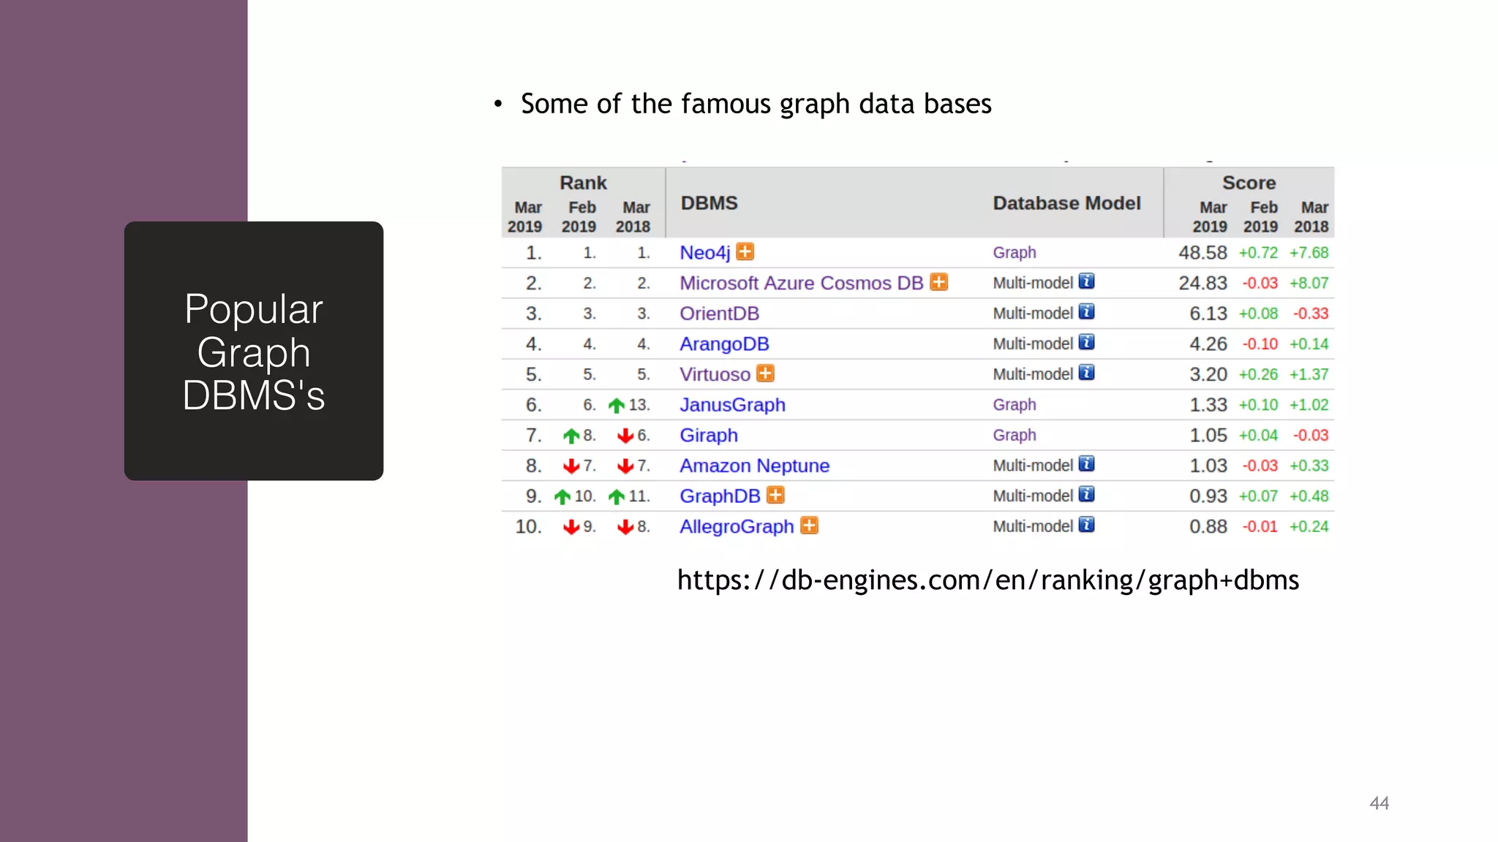Open the Giraph link

pyautogui.click(x=708, y=436)
